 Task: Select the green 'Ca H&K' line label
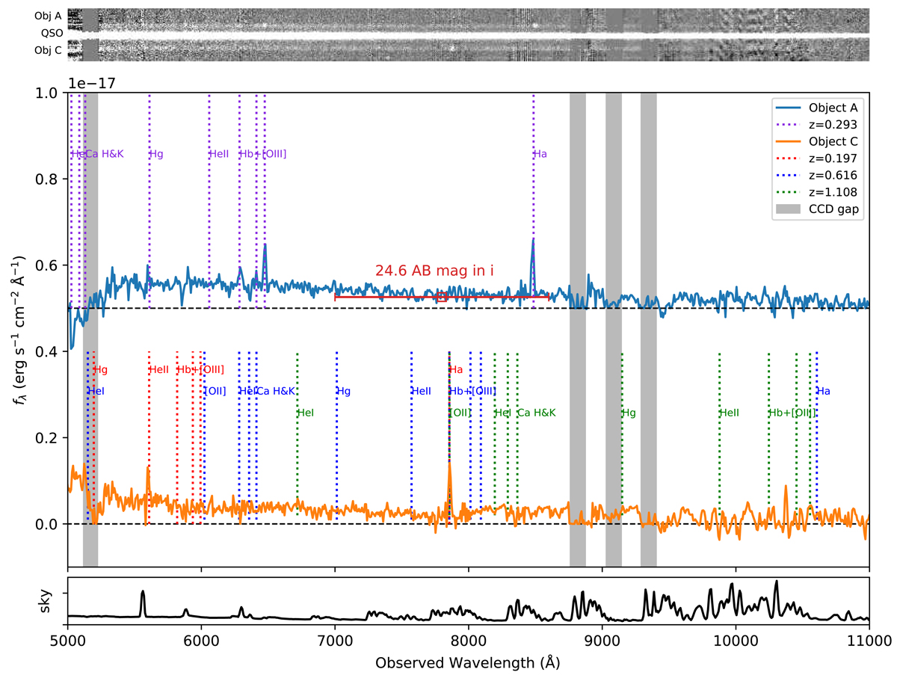[x=537, y=413]
